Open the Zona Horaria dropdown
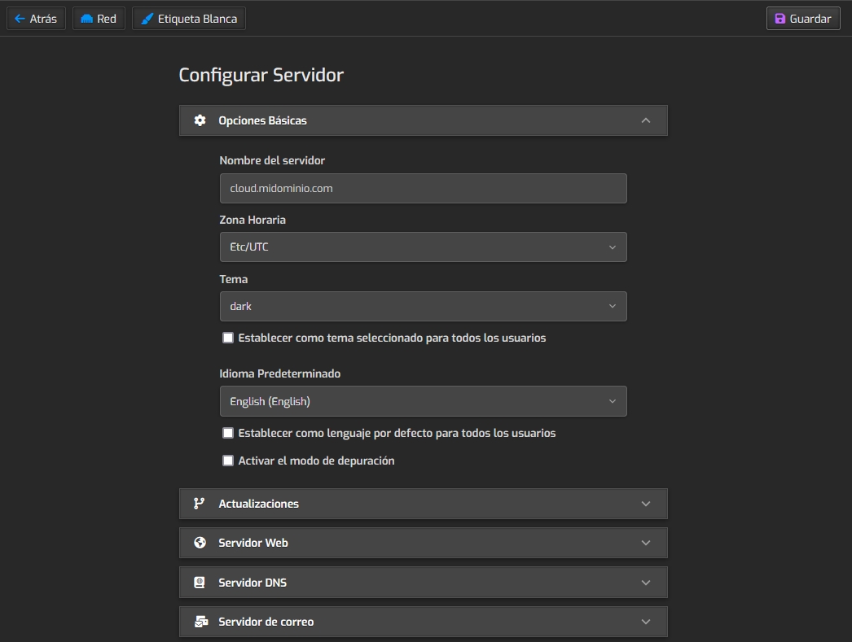The width and height of the screenshot is (852, 642). (423, 247)
